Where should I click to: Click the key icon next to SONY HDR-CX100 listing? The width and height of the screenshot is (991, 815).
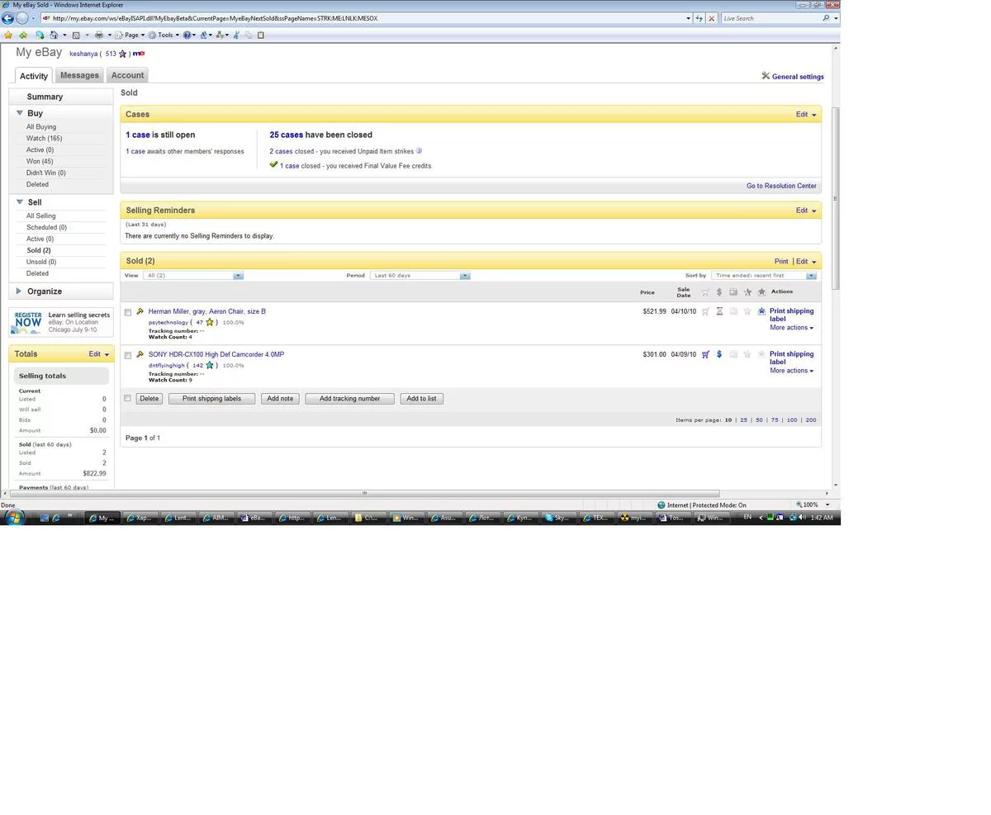[x=140, y=355]
